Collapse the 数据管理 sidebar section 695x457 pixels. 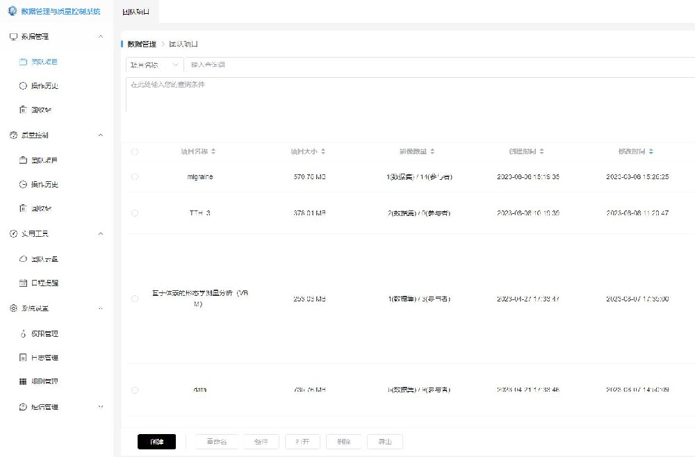coord(100,36)
